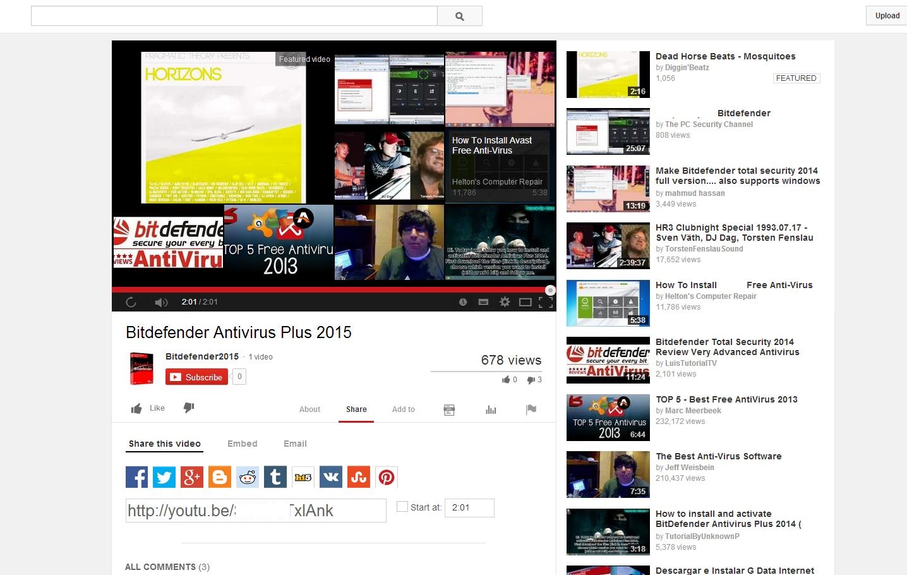This screenshot has width=907, height=575.
Task: Toggle theater mode in the player
Action: pos(525,302)
